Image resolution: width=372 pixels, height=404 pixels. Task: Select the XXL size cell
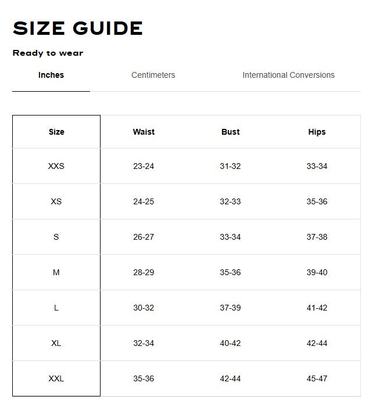click(56, 378)
